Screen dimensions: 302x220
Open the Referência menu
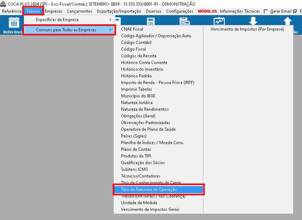tap(12, 11)
